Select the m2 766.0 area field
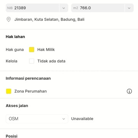 98,8
